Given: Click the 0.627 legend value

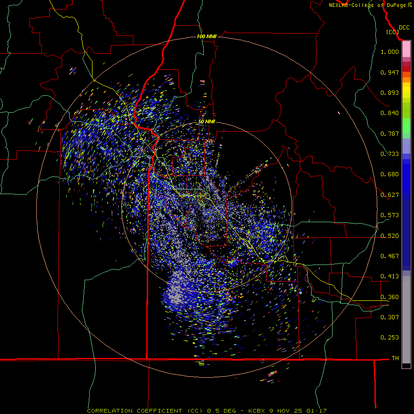Looking at the screenshot, I should 390,195.
